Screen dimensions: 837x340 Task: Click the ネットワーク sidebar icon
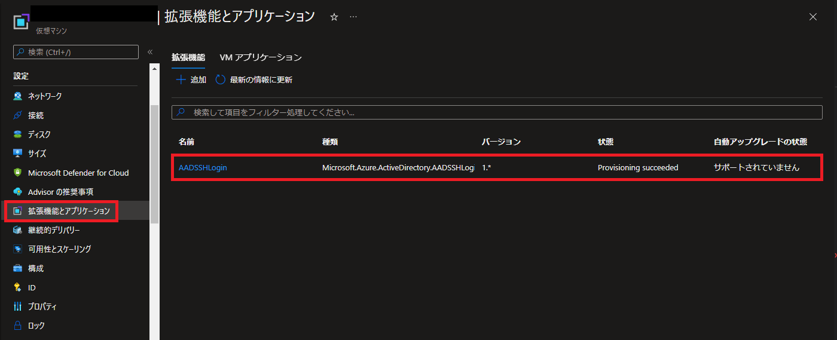(x=17, y=96)
